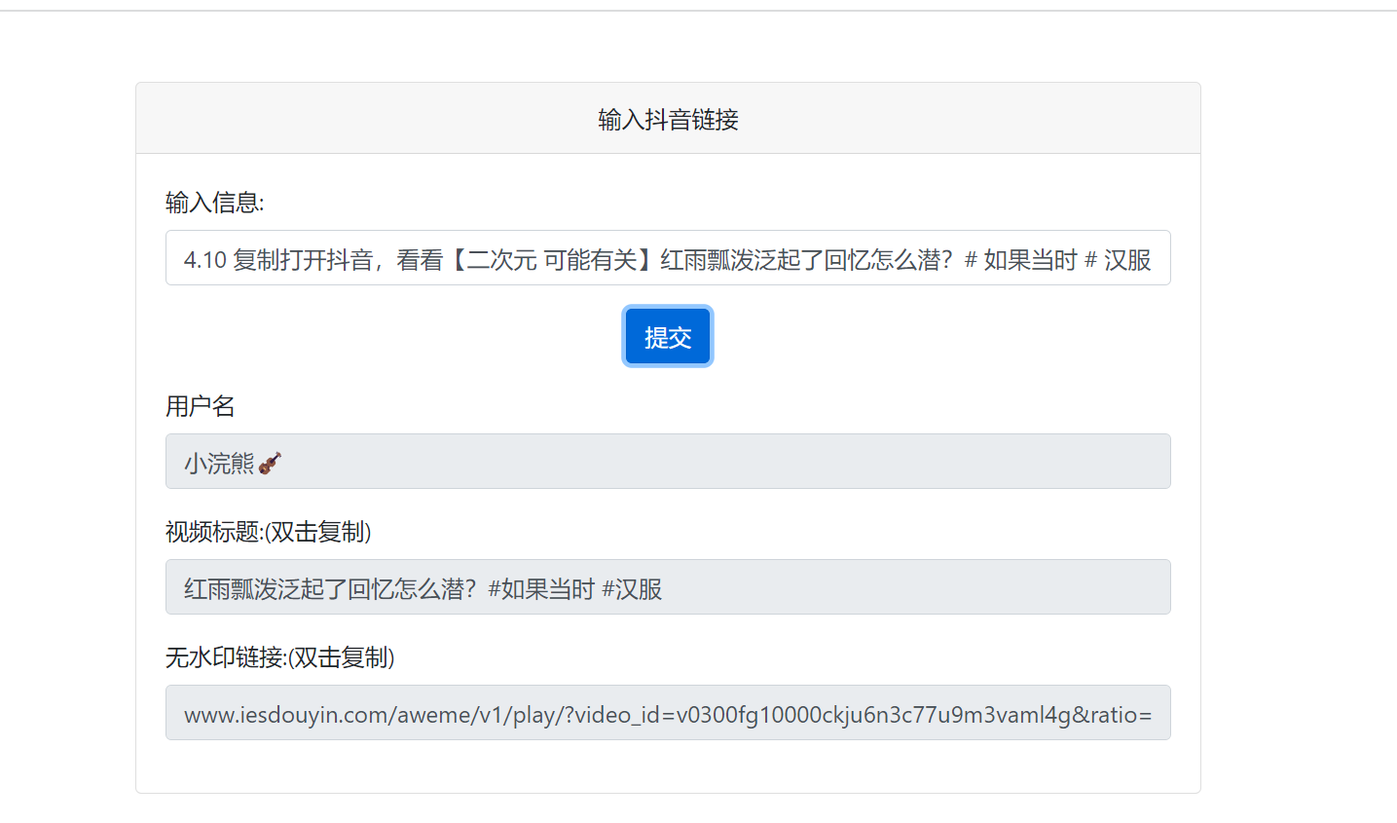The width and height of the screenshot is (1397, 823).
Task: Click the 无水印链接:(双击复制) label
Action: click(x=280, y=657)
